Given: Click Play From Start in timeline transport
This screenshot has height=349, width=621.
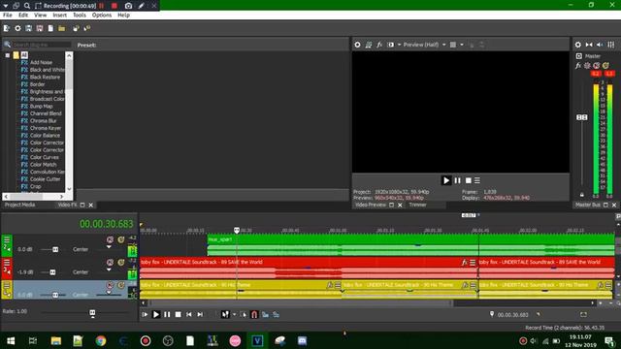Looking at the screenshot, I should point(145,314).
